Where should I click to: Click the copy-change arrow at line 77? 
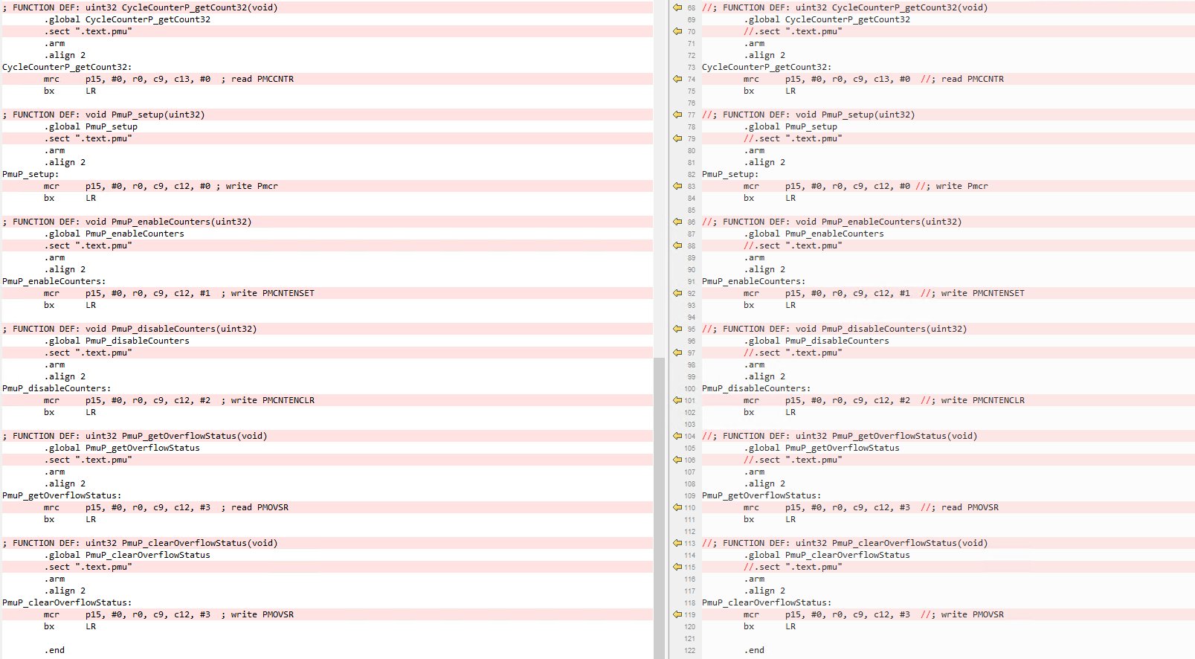677,115
